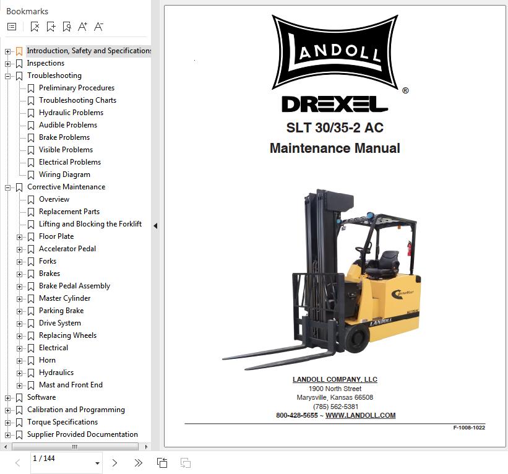The image size is (508, 474).
Task: Click the bookmarks scroll right arrow
Action: [146, 447]
